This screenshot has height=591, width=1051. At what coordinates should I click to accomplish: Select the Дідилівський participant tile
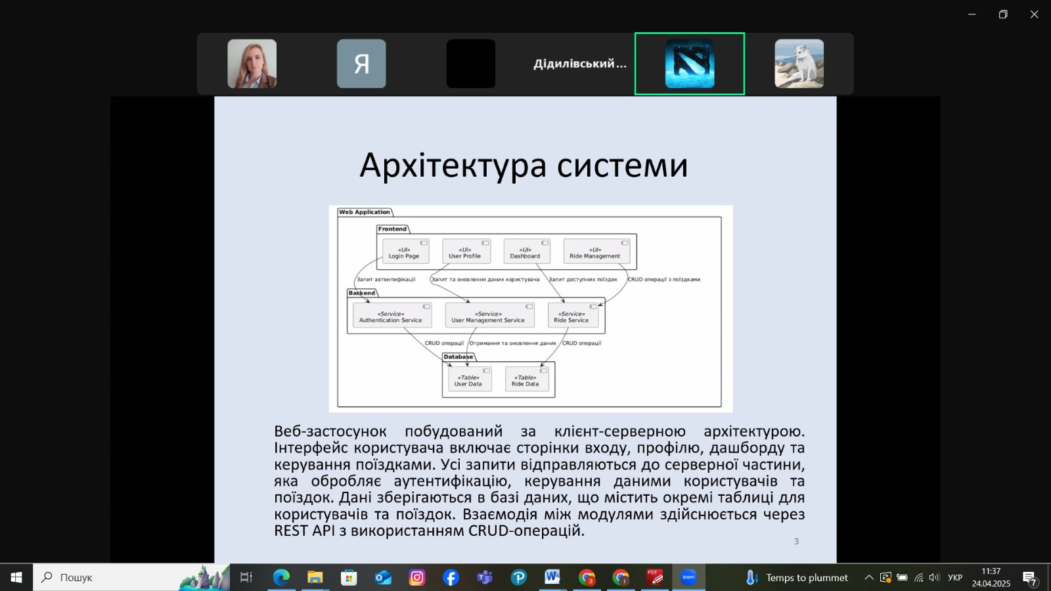tap(580, 64)
